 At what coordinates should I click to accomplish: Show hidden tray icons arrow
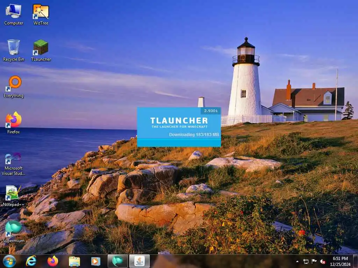tap(297, 261)
